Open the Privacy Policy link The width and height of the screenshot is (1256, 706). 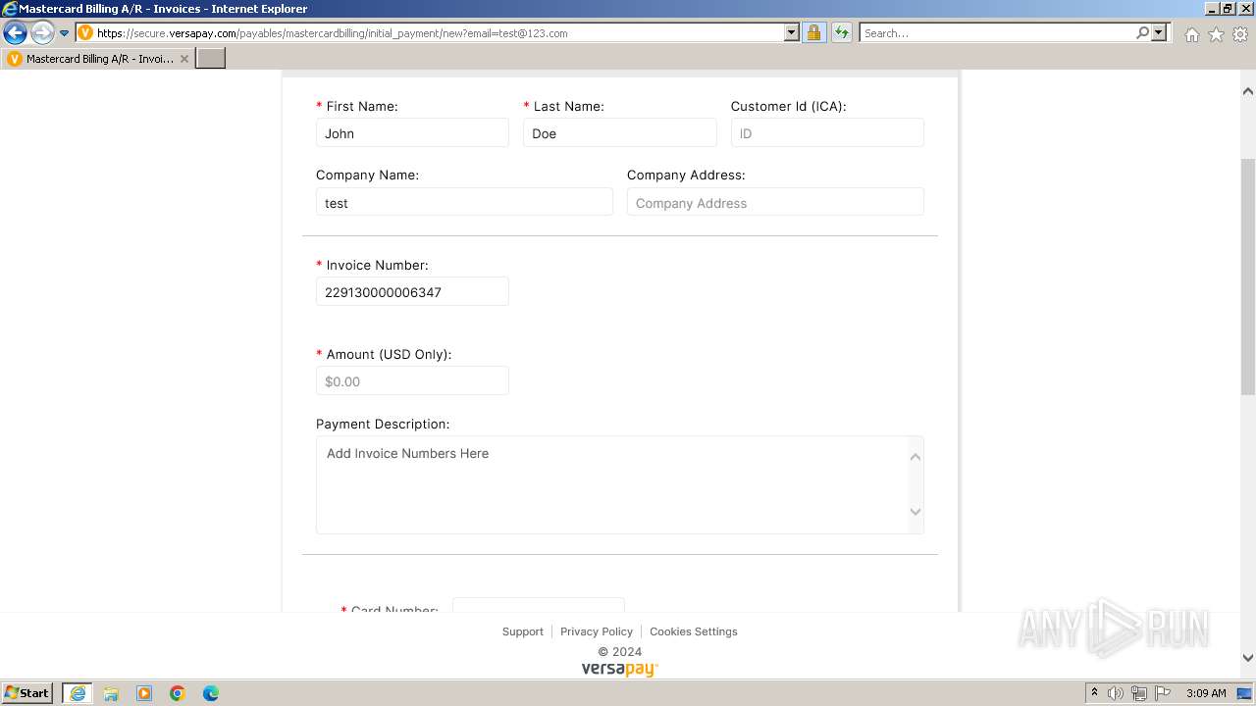[x=597, y=631]
